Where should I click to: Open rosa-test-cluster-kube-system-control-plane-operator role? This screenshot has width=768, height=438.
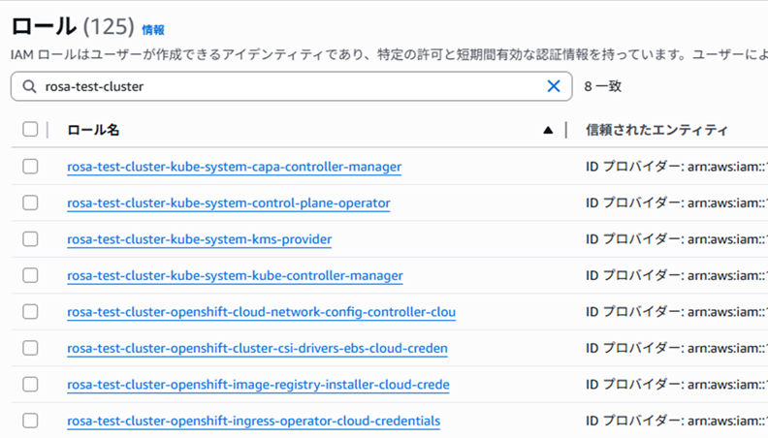coord(229,203)
